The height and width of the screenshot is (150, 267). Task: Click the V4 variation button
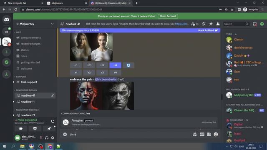click(x=115, y=72)
